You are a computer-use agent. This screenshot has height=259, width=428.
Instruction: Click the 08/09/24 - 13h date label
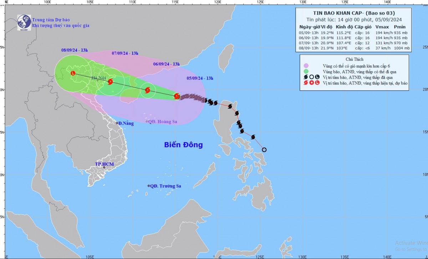pos(74,50)
